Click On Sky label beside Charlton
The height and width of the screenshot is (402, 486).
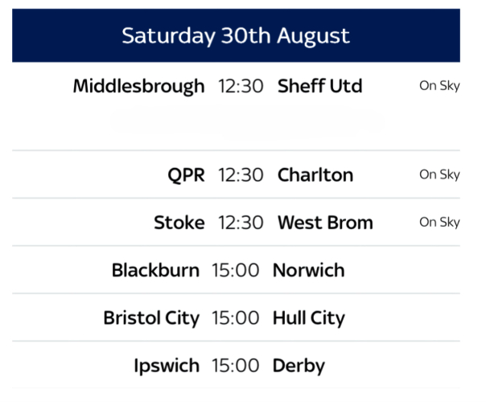click(439, 174)
